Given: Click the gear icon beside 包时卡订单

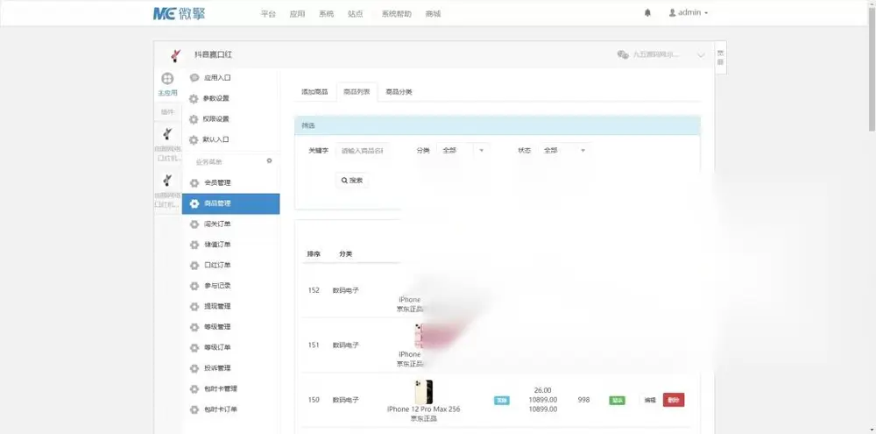Looking at the screenshot, I should pyautogui.click(x=194, y=410).
